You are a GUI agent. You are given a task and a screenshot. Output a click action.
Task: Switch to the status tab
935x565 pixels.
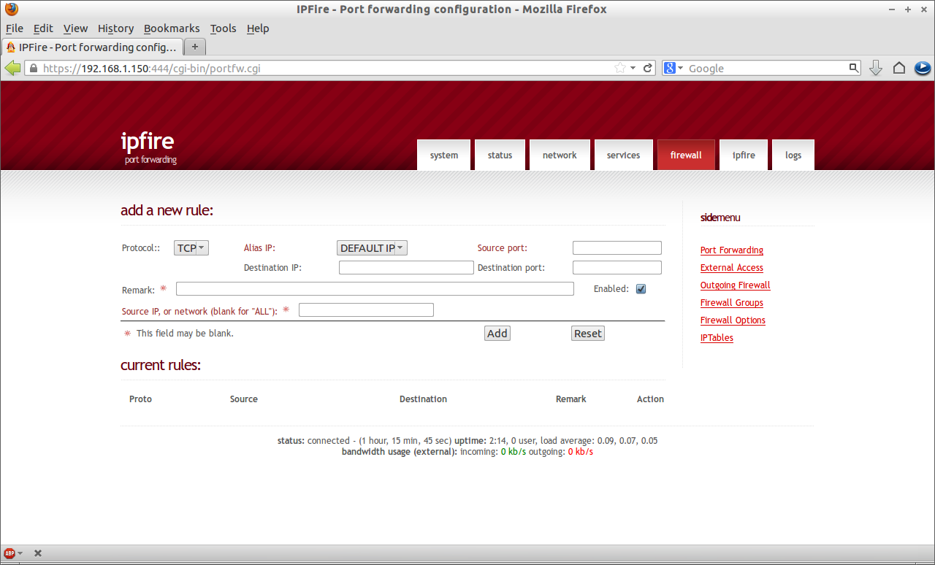(500, 155)
